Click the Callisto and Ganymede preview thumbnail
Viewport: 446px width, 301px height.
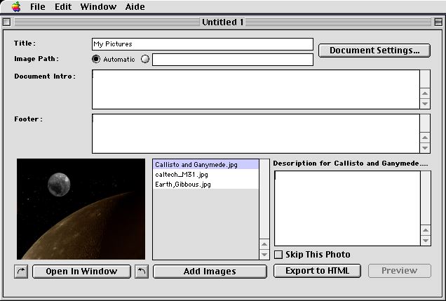(81, 209)
